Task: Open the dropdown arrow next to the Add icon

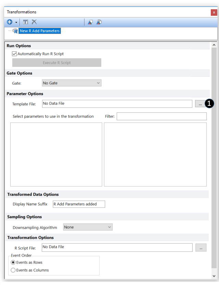Action: [x=16, y=22]
